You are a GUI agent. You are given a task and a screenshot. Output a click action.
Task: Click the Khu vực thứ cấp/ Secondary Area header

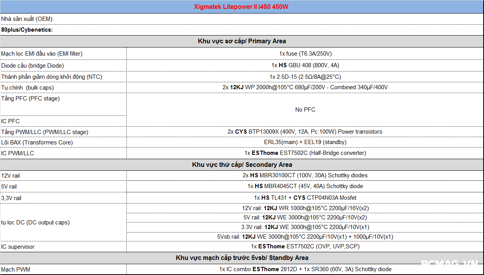point(242,165)
